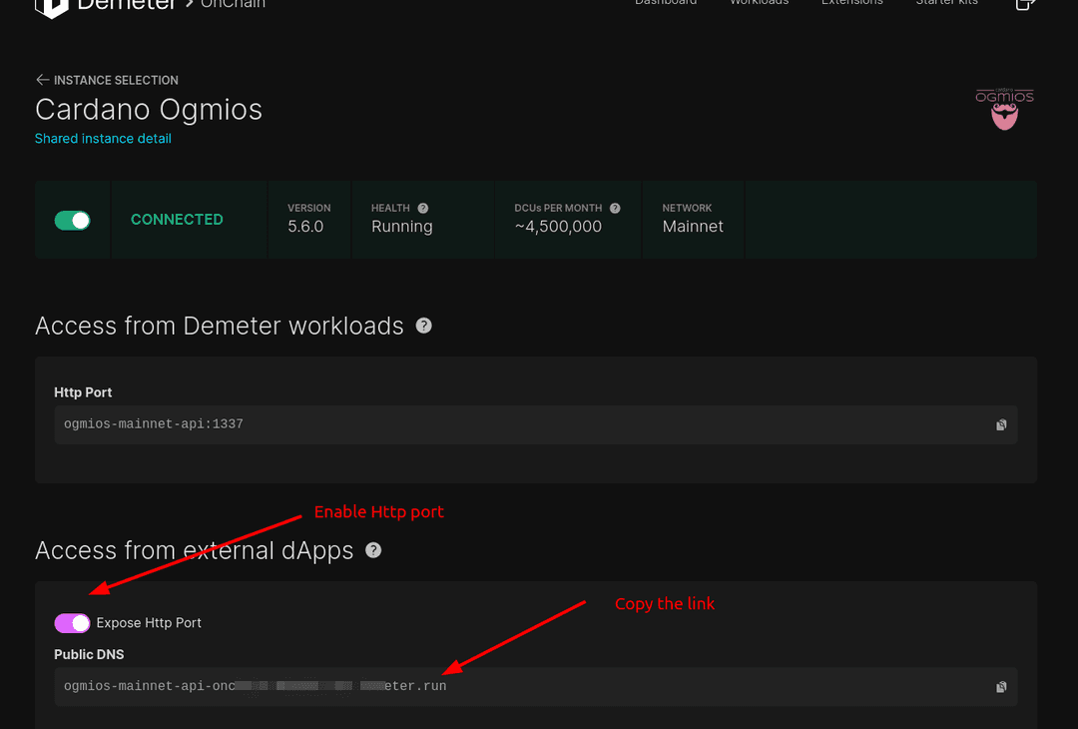
Task: Click the Http Port label
Action: click(x=83, y=392)
